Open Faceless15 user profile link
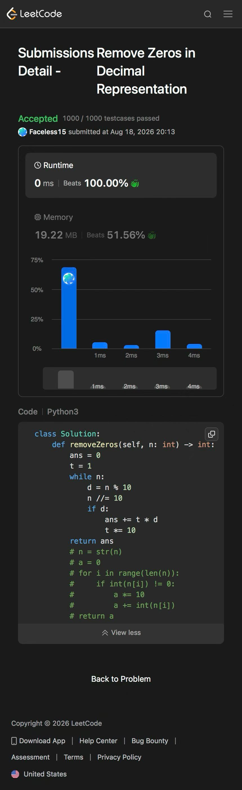242x790 pixels. pos(48,132)
